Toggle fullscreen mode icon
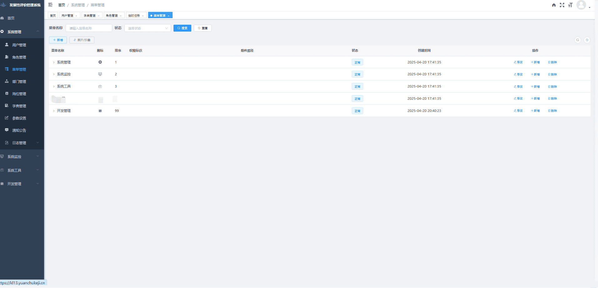The image size is (598, 288). click(x=562, y=5)
